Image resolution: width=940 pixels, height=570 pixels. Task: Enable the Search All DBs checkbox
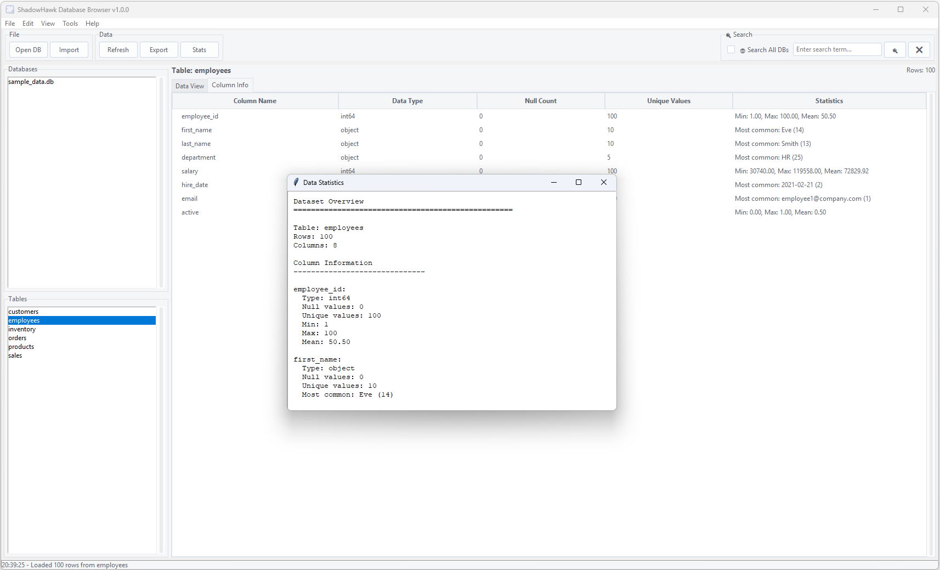tap(731, 49)
